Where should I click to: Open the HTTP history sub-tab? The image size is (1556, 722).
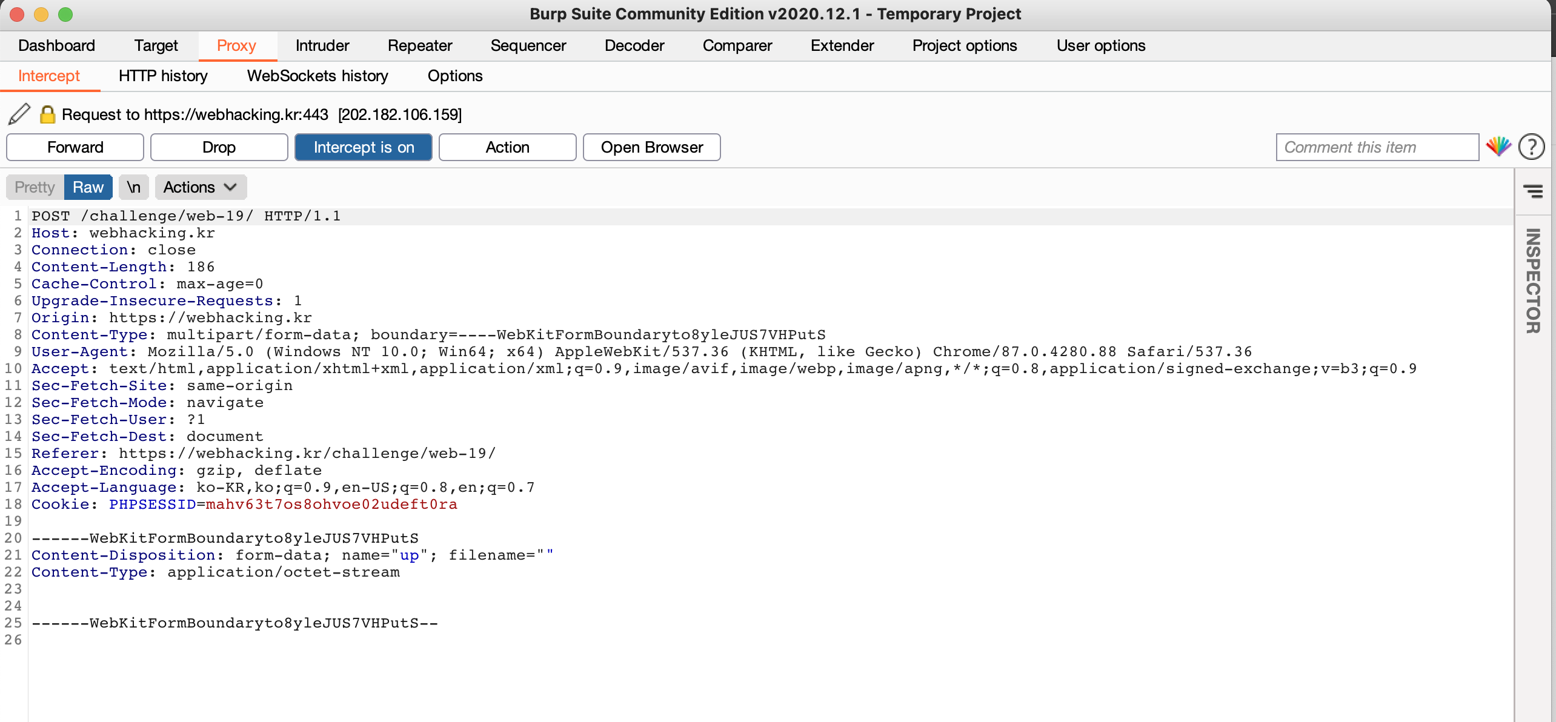pyautogui.click(x=163, y=76)
